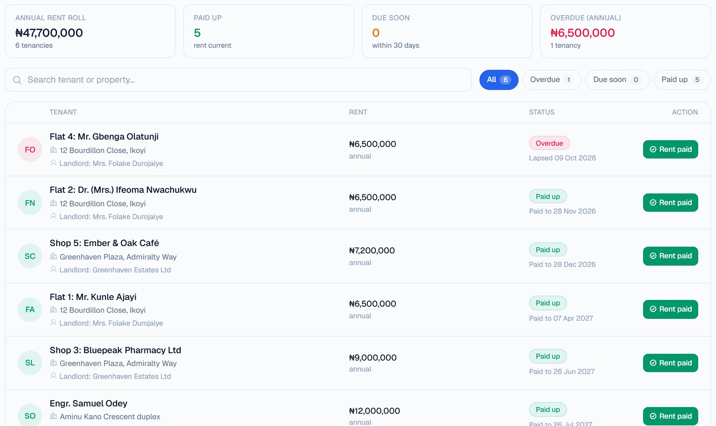Click 'Flat 4: Mr. Gbenga Olatunji' tenant name
Viewport: 716px width, 426px height.
[x=104, y=136]
